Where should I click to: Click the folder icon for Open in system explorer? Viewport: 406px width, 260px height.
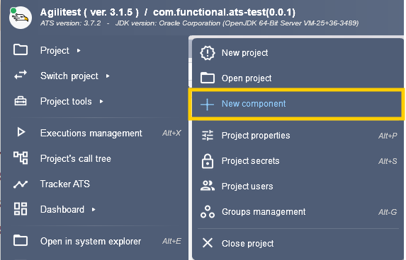(21, 240)
